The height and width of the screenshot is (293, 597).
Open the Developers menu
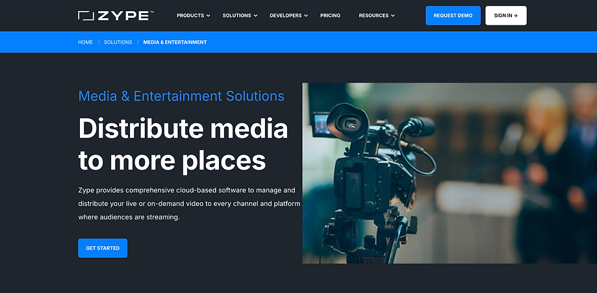[x=286, y=16]
